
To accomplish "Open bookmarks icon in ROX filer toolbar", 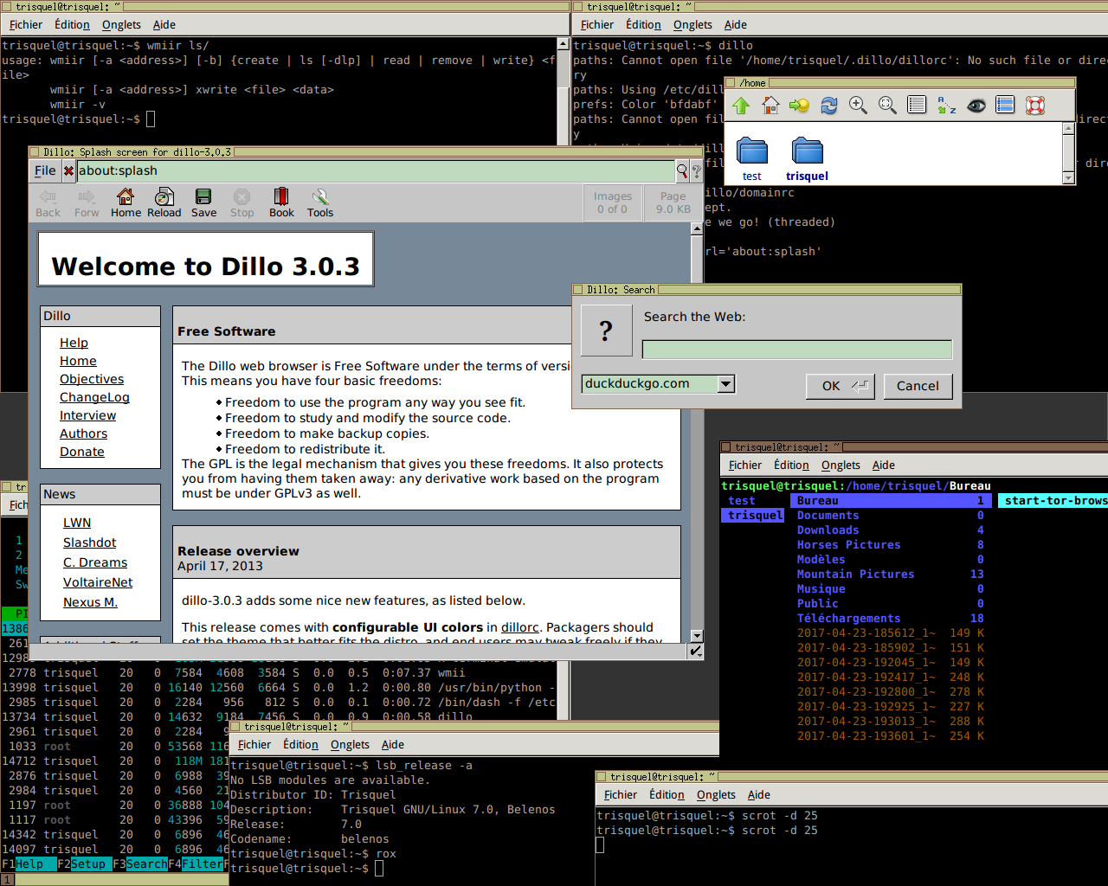I will click(x=799, y=106).
